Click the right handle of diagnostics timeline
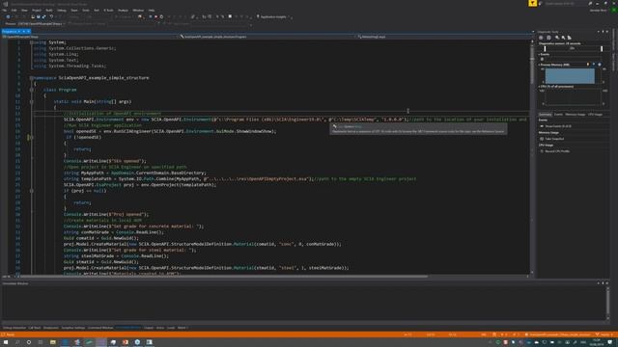The width and height of the screenshot is (618, 347). point(602,49)
